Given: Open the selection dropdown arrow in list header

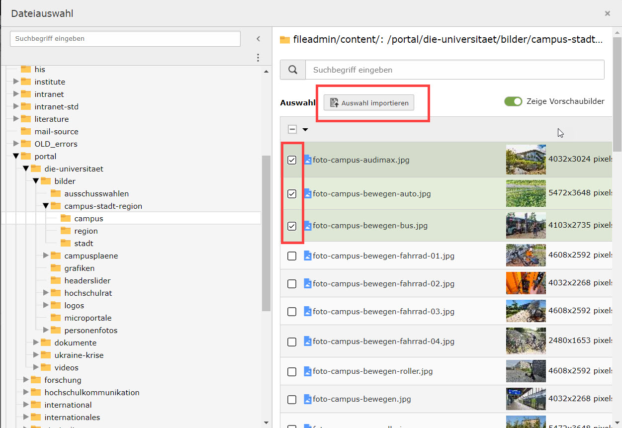Looking at the screenshot, I should pyautogui.click(x=305, y=130).
